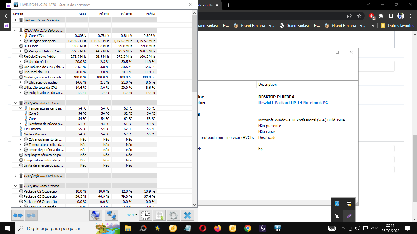Screen dimensions: 417x234
Task: Click the collapse-columns inward arrows button in HWiNFO
Action: [x=31, y=215]
